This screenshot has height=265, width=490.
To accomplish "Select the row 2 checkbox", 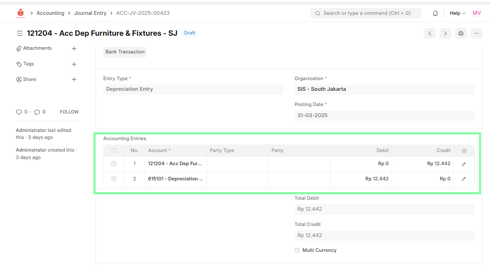I will click(114, 179).
